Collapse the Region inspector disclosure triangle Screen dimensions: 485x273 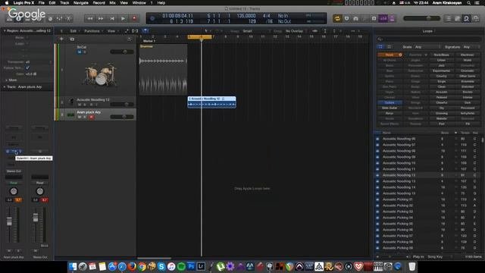[5, 30]
